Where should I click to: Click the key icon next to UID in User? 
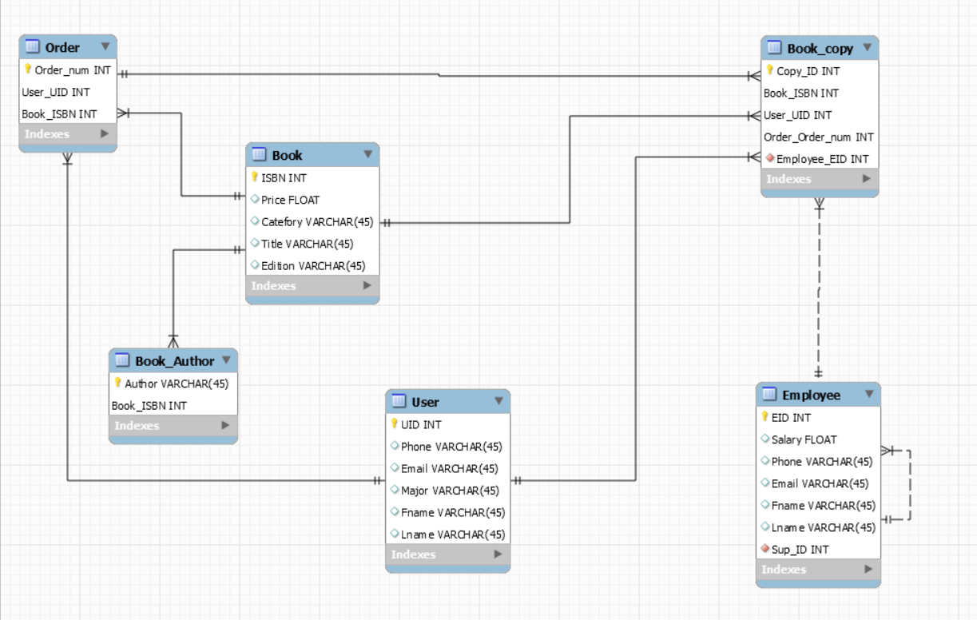pyautogui.click(x=394, y=424)
